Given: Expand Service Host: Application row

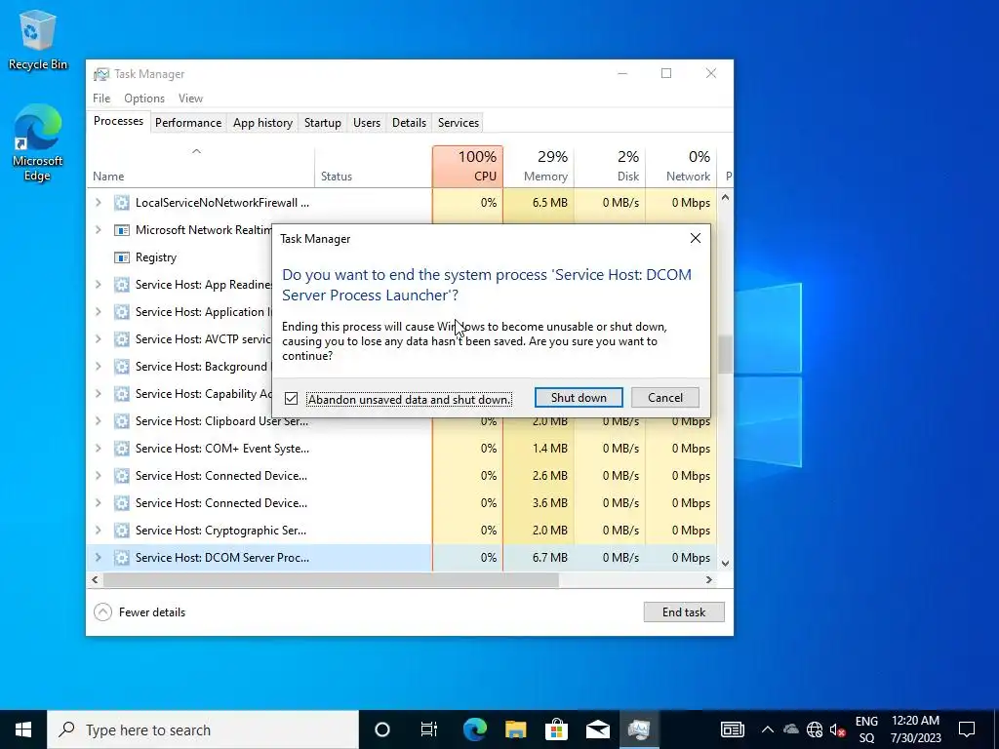Looking at the screenshot, I should coord(99,312).
